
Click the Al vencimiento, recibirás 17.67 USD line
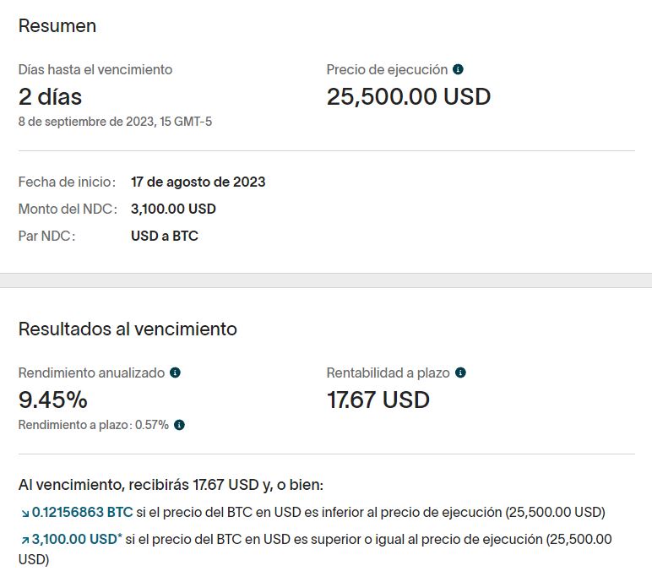coord(171,485)
